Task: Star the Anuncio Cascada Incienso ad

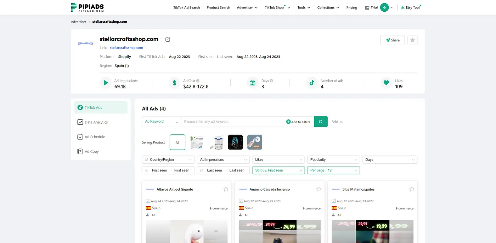Action: click(319, 189)
